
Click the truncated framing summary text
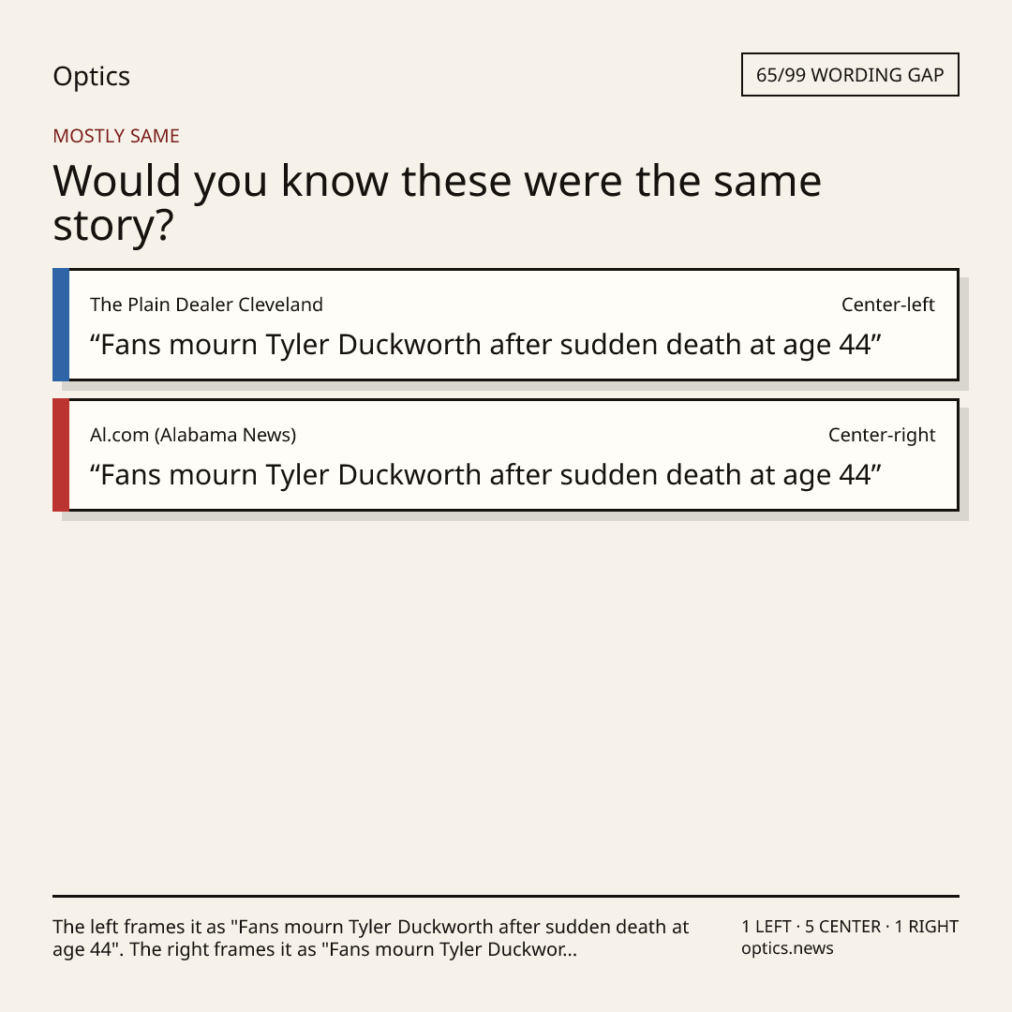(371, 938)
